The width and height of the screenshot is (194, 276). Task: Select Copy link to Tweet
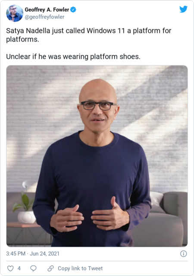click(x=80, y=268)
